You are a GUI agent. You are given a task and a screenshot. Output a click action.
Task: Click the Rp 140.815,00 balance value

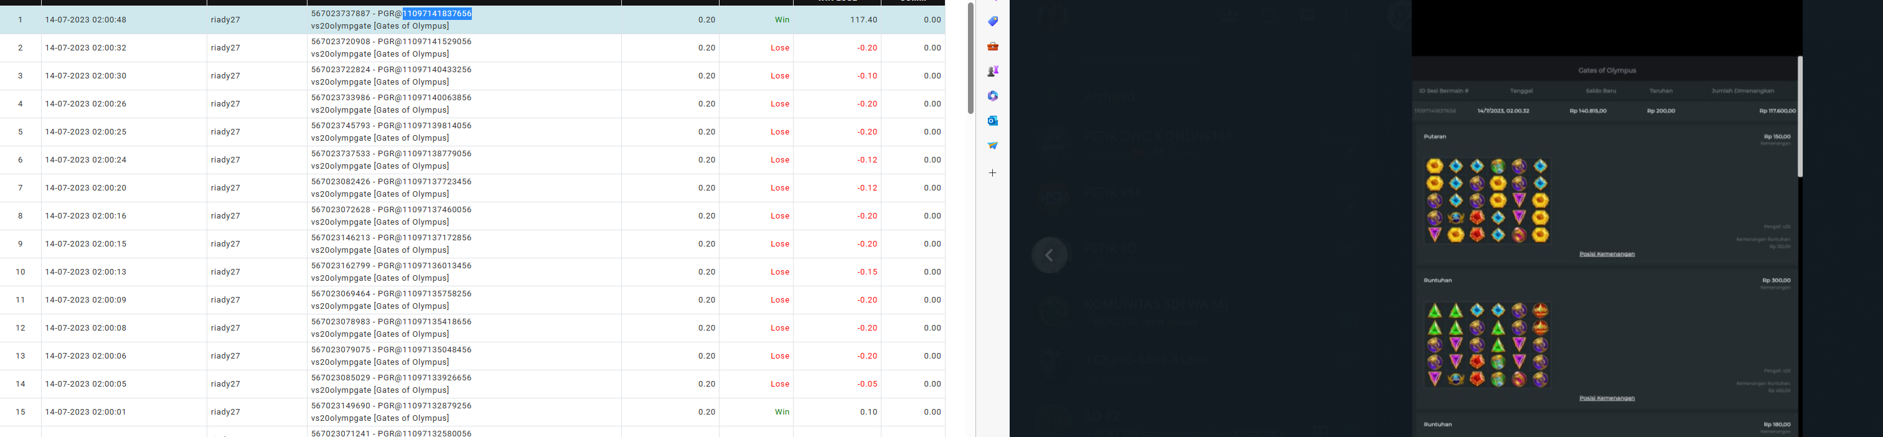1588,111
